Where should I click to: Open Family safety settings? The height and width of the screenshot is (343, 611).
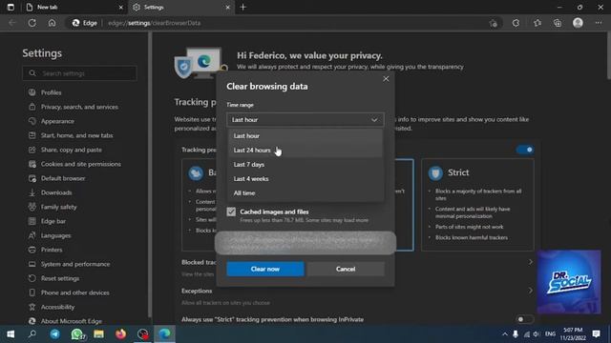pos(58,207)
